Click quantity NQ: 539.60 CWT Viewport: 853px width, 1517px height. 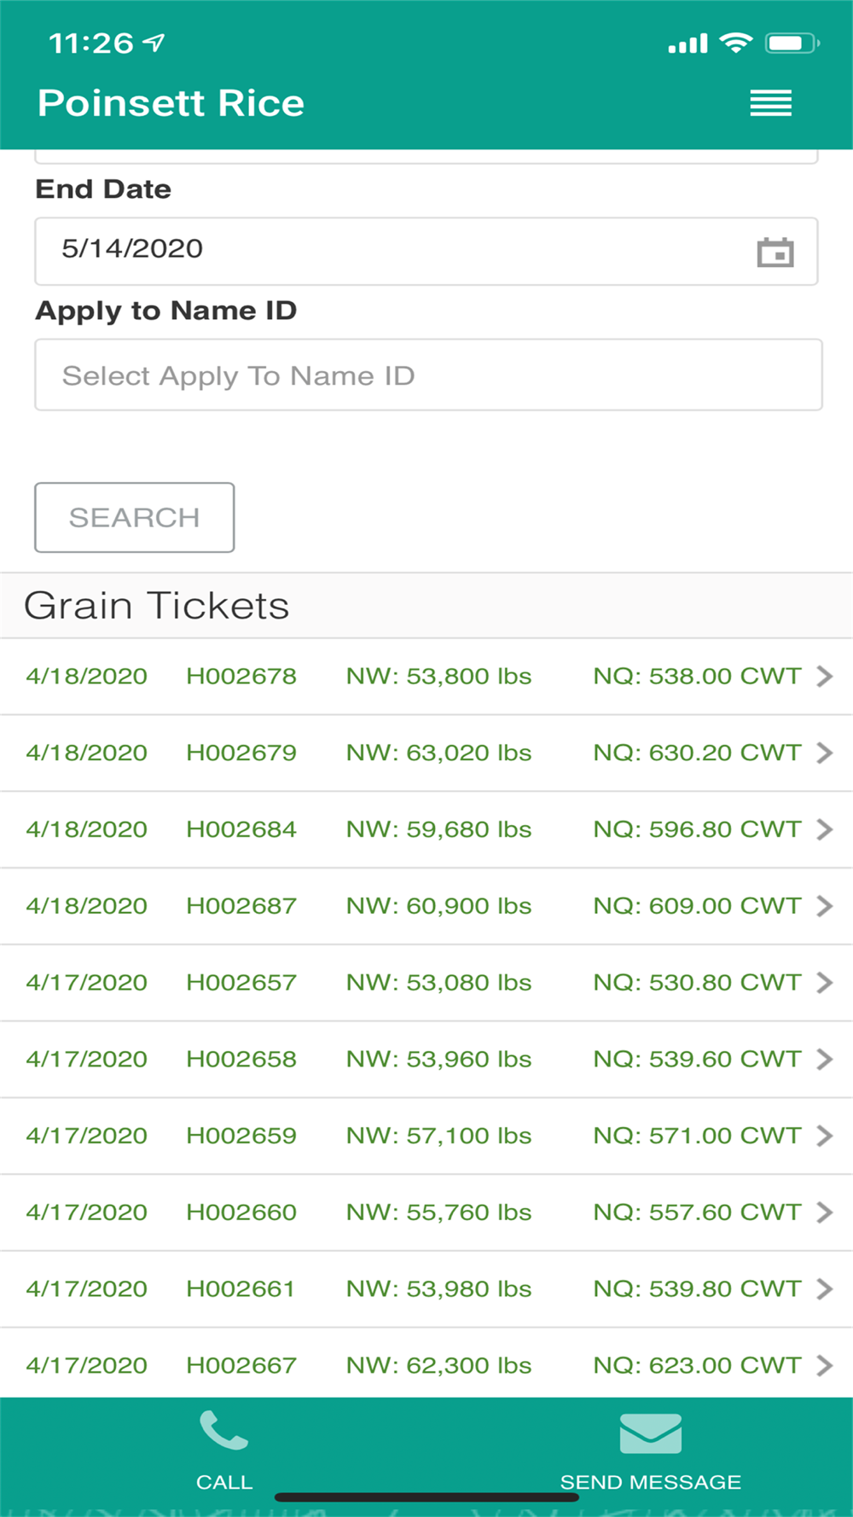(697, 1060)
